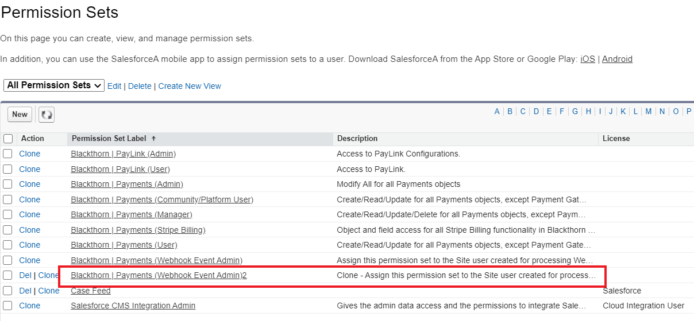The width and height of the screenshot is (694, 321).
Task: Sort by Permission Set Label column header
Action: (x=109, y=139)
